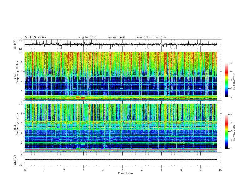Viewport: 248px width, 191px height.
Task: Click the ch.1 voltage waveform trace
Action: 121,44
